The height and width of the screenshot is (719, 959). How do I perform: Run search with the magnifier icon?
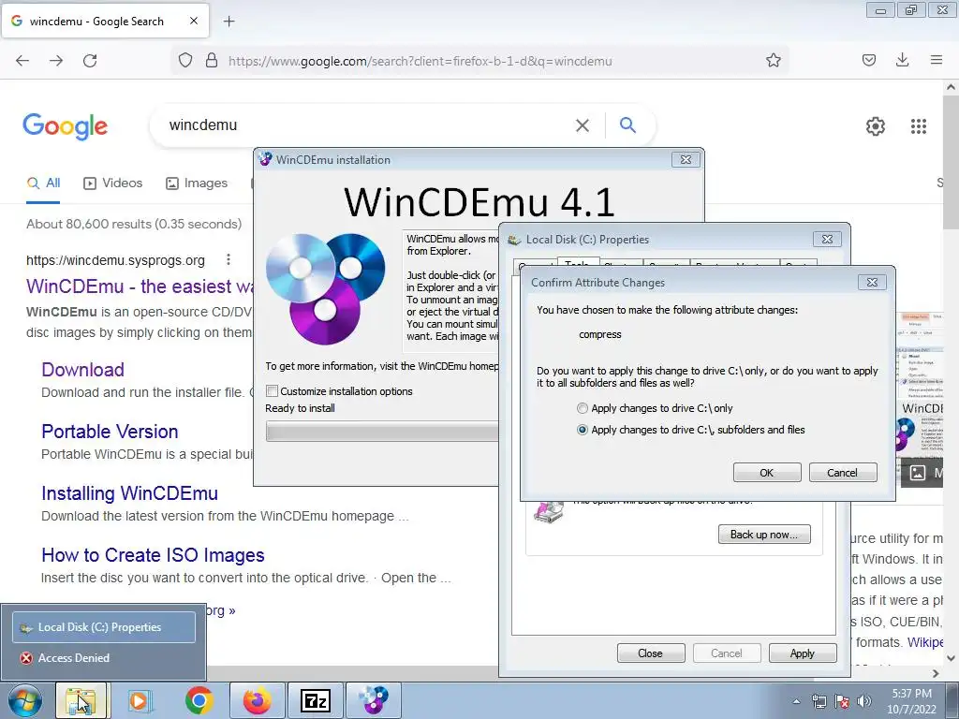[627, 125]
